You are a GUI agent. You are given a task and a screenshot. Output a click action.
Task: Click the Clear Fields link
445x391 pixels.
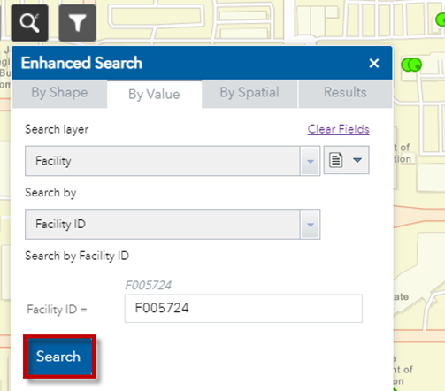click(338, 129)
